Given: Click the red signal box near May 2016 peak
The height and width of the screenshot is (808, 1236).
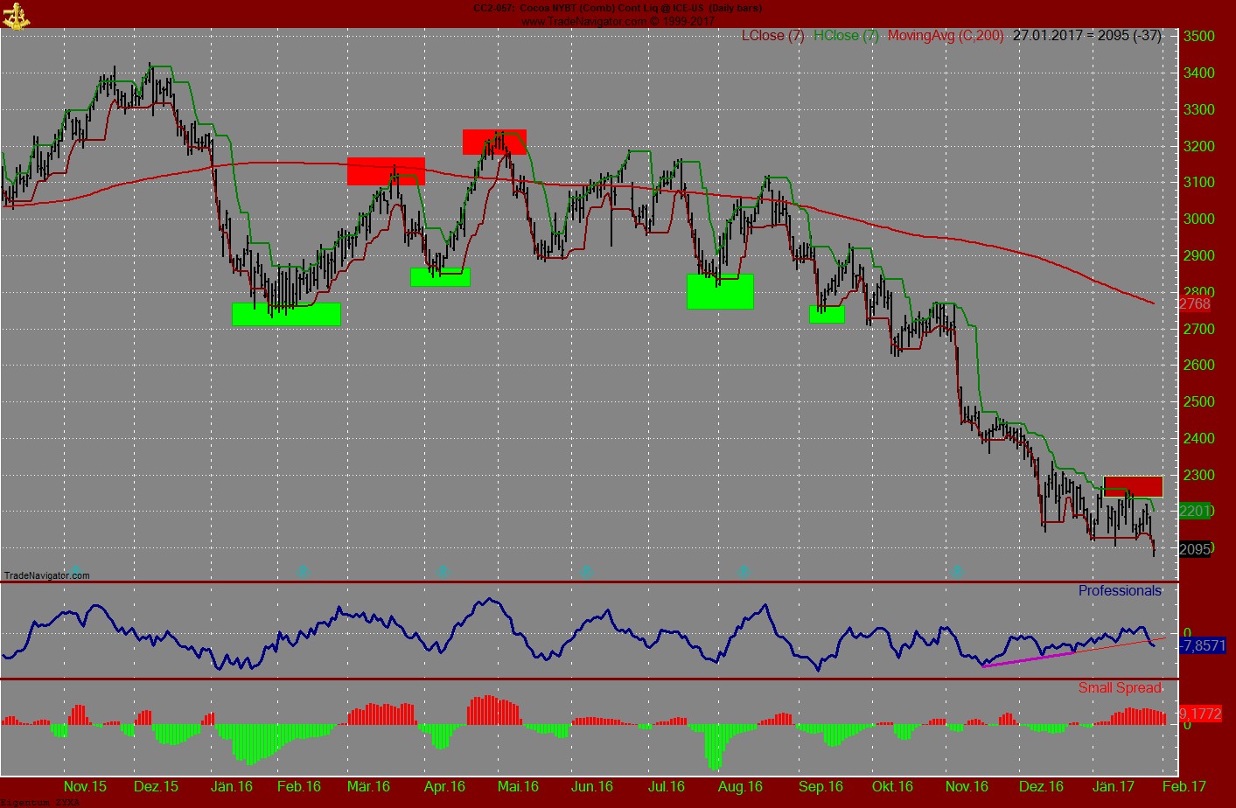Looking at the screenshot, I should click(x=494, y=143).
